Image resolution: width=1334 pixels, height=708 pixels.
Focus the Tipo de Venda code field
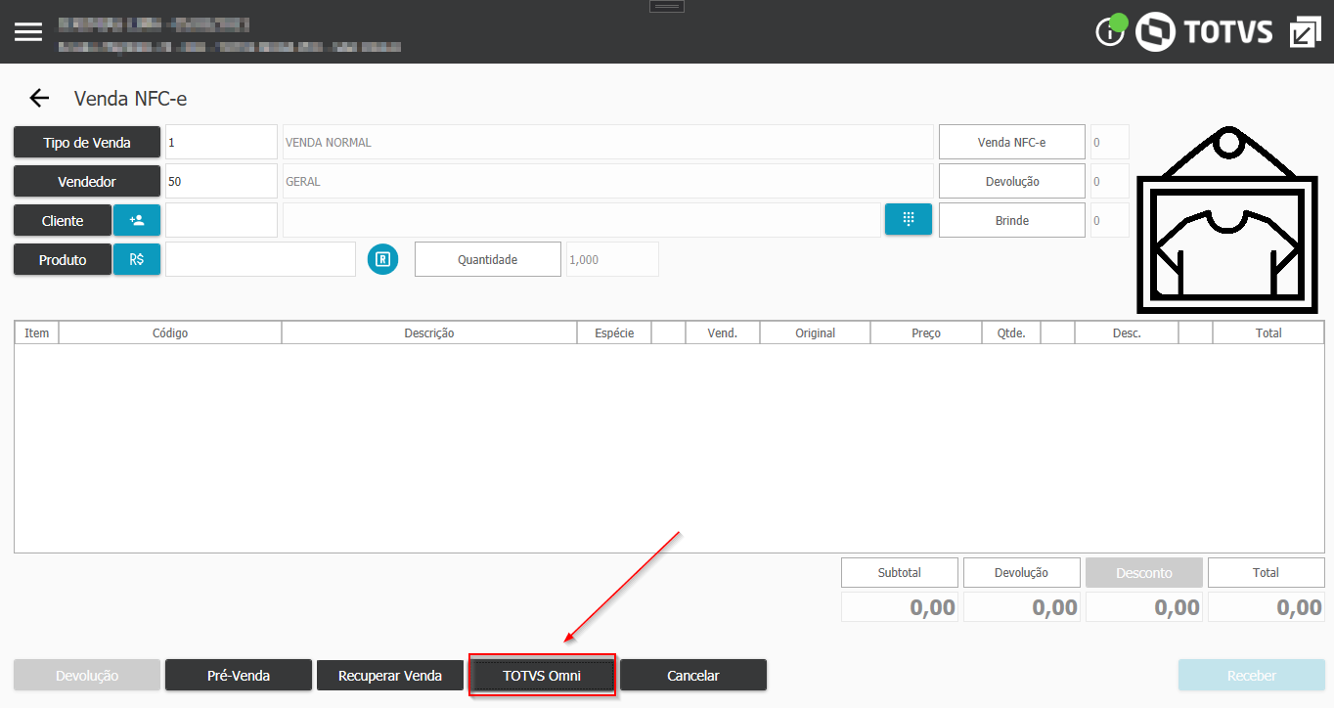tap(221, 142)
